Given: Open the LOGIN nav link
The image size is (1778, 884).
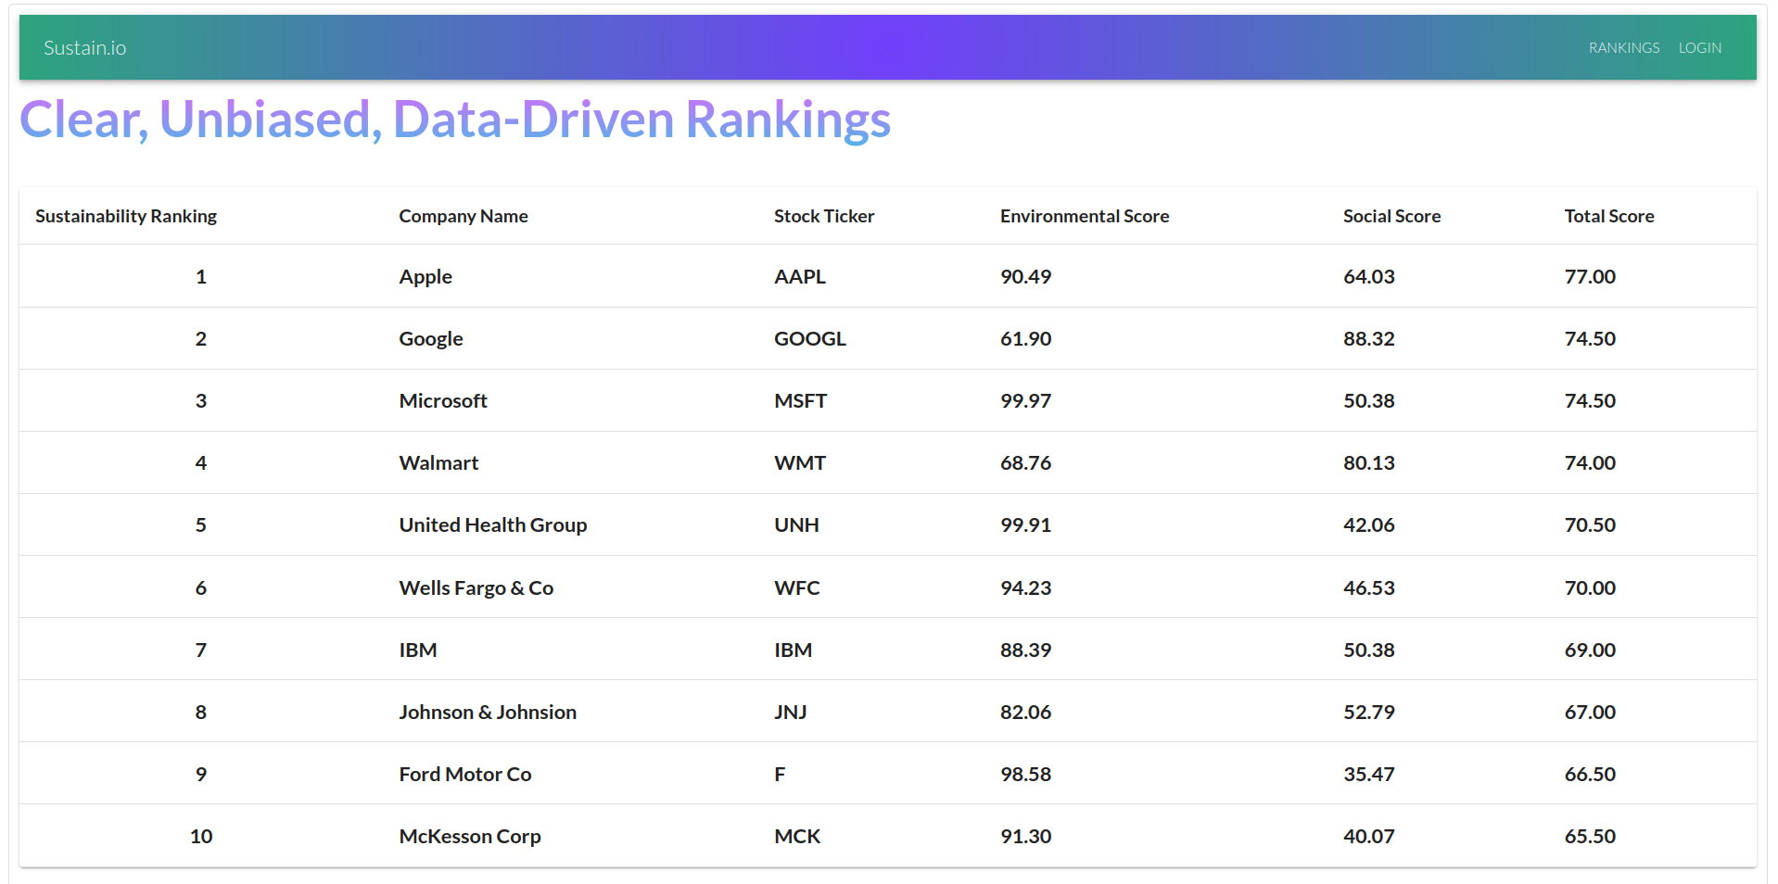Looking at the screenshot, I should coord(1699,48).
